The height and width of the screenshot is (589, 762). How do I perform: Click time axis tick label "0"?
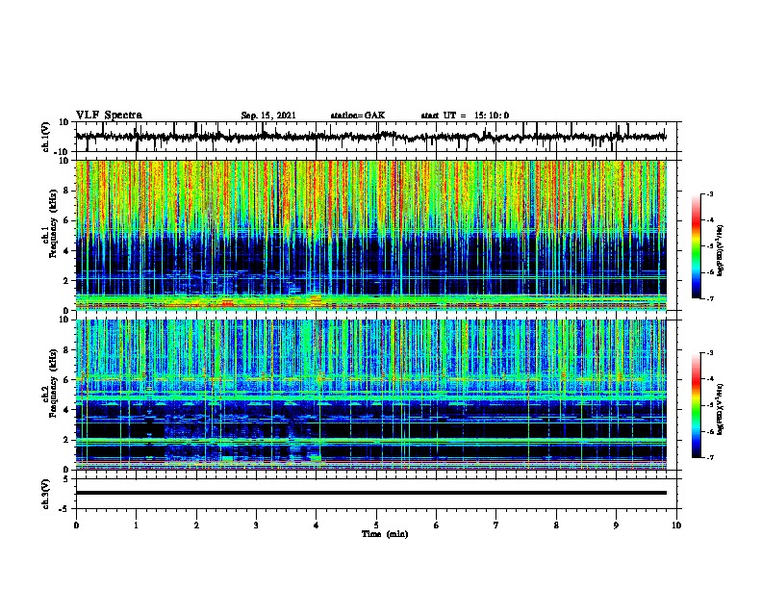pos(76,525)
